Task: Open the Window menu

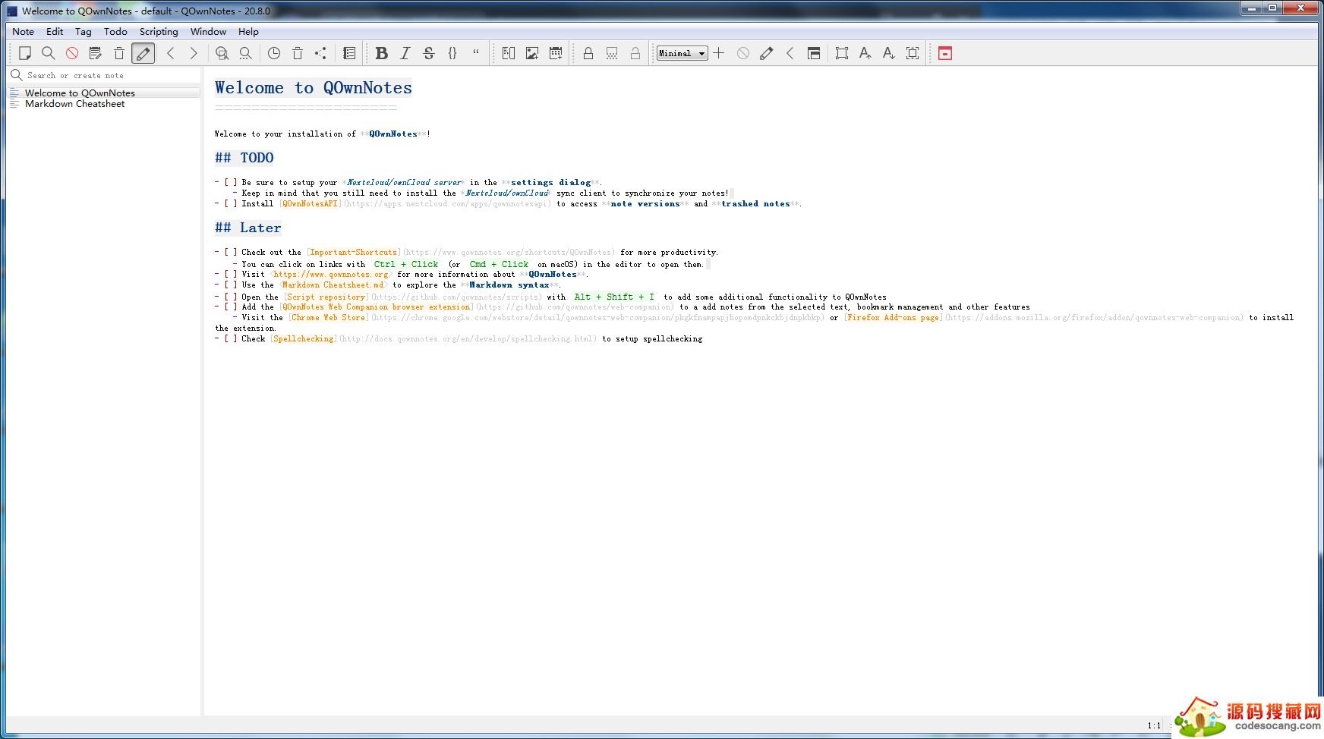Action: click(x=208, y=31)
